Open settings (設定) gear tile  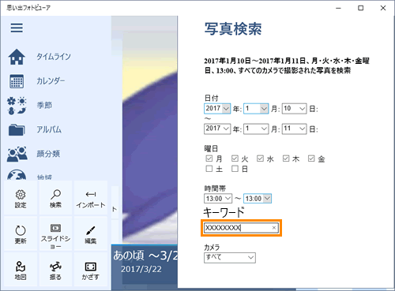(x=21, y=198)
